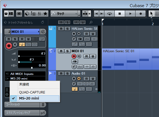Click the track search magnifier icon
This screenshot has height=117, width=159.
91,22
